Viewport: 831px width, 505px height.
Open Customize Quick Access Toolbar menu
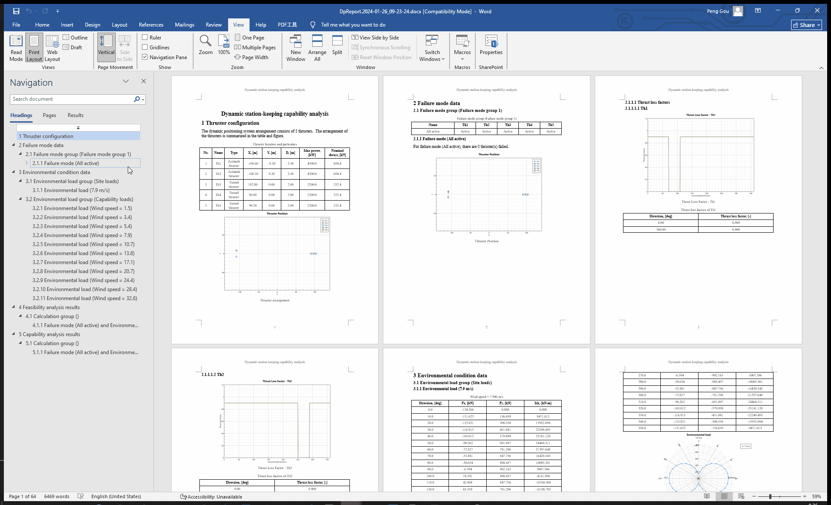pyautogui.click(x=57, y=11)
